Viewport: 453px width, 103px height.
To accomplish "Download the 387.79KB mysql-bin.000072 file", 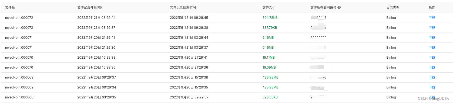I will click(432, 28).
